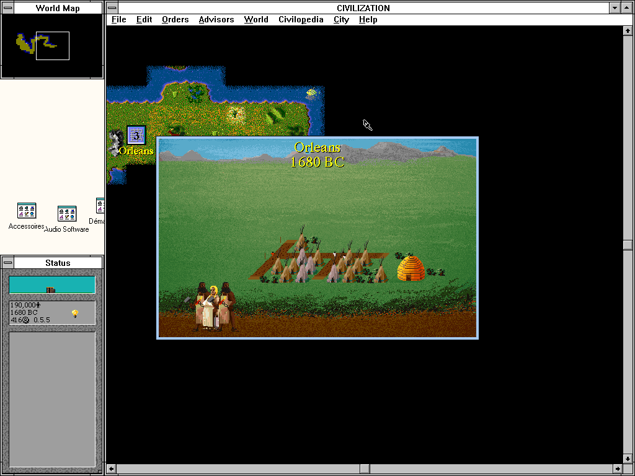Viewport: 635px width, 476px height.
Task: Open the Edit menu
Action: tap(144, 19)
